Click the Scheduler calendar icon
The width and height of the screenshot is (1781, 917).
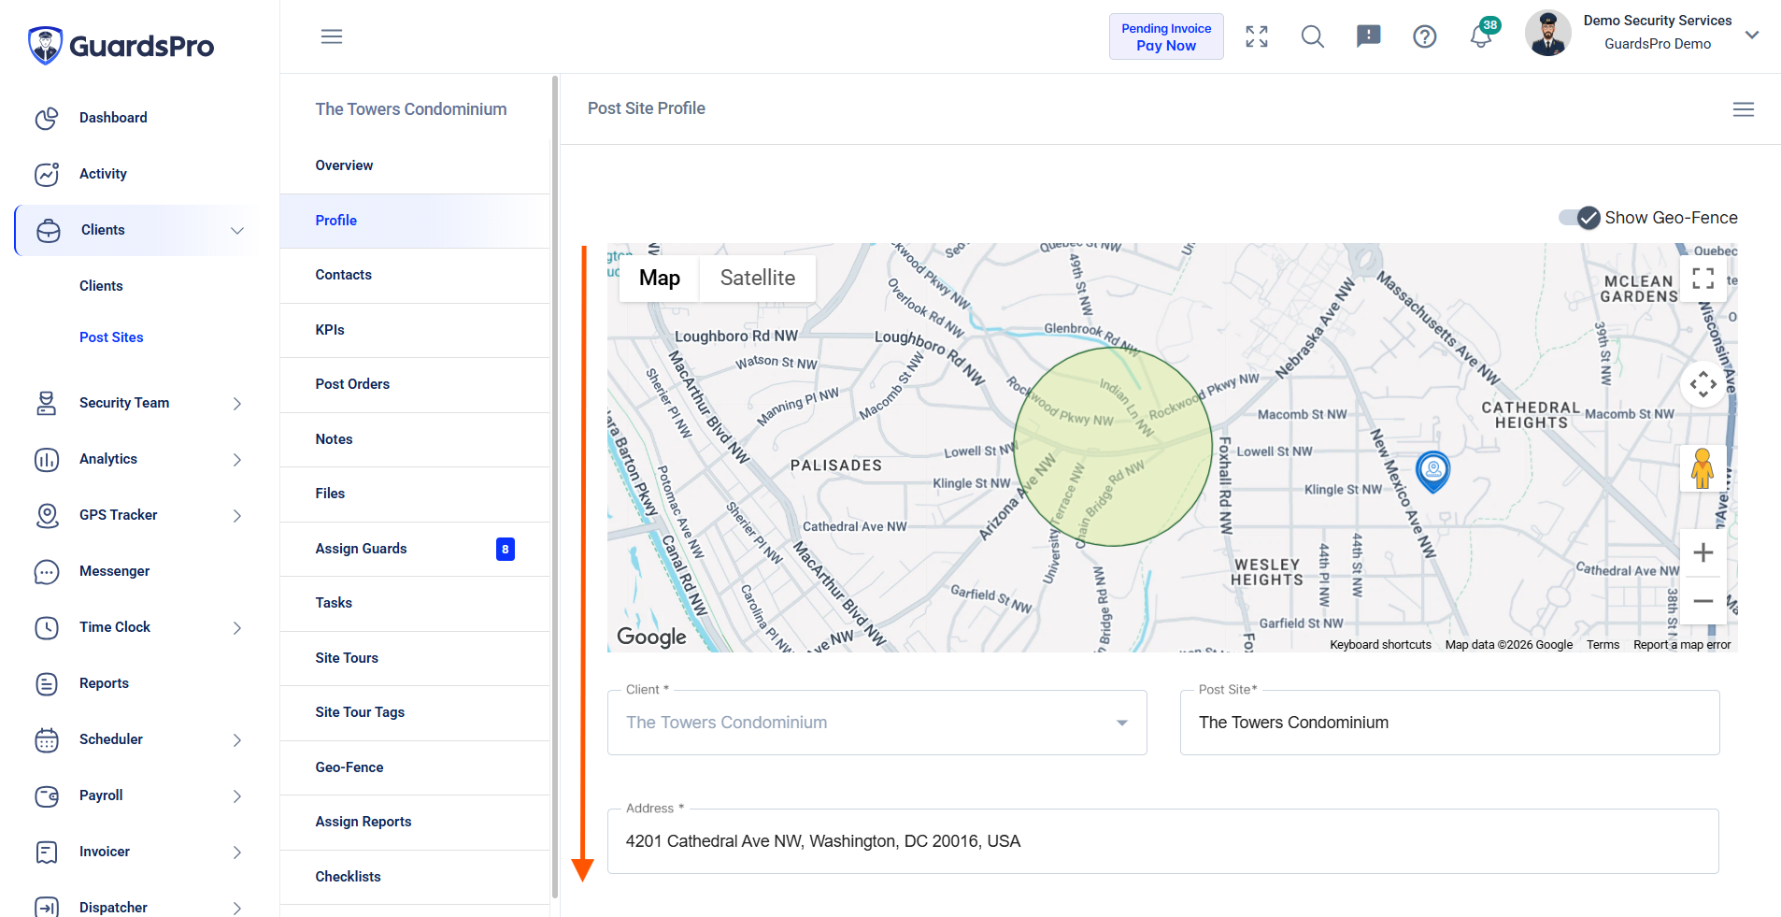[47, 740]
